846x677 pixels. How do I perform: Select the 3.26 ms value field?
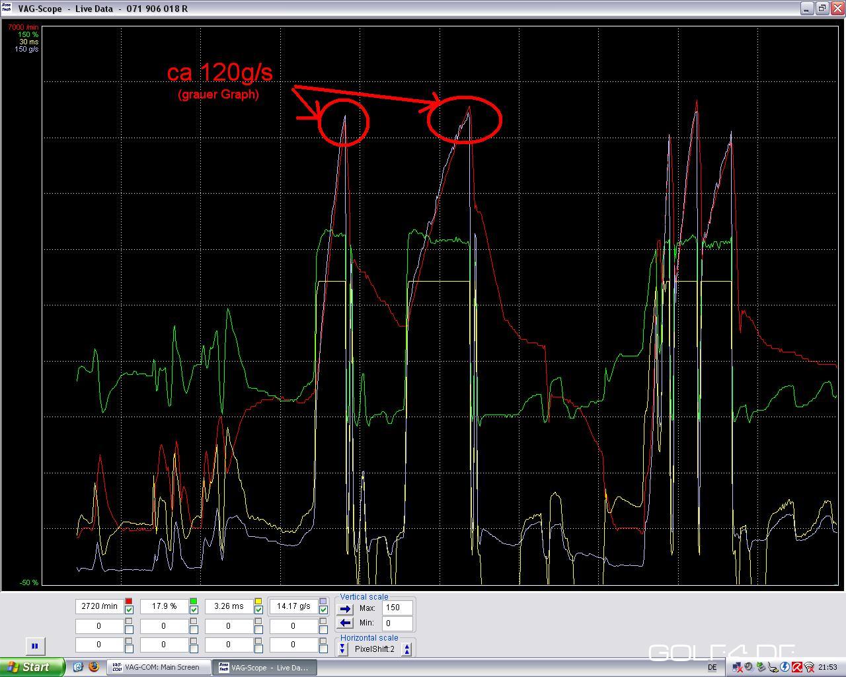click(x=229, y=606)
